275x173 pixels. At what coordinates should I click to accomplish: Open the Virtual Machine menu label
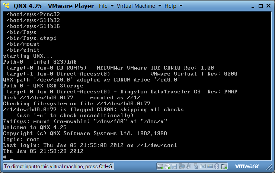tap(136, 6)
